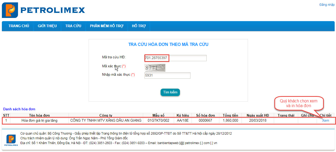Click the Trạng thái column header
The width and height of the screenshot is (336, 152).
coord(286,115)
